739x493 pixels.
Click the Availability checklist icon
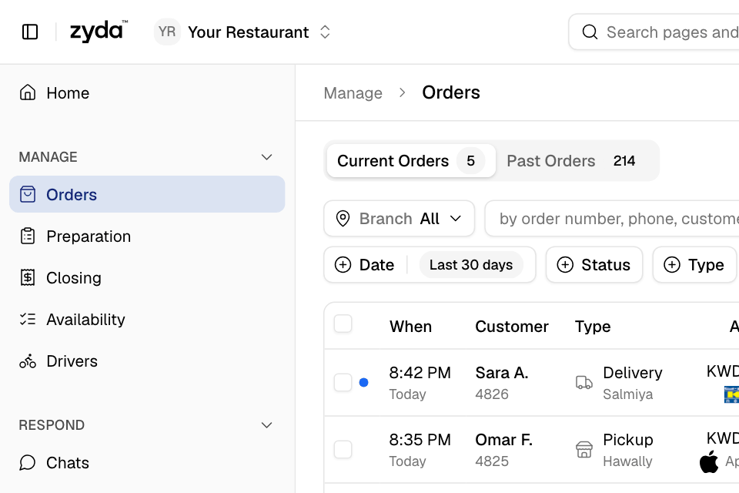(28, 320)
